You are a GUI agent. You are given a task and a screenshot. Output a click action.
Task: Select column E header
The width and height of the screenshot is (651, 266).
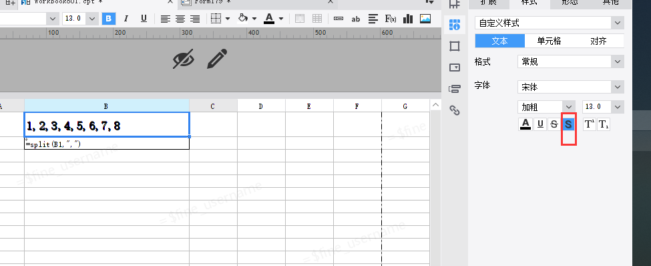(309, 106)
